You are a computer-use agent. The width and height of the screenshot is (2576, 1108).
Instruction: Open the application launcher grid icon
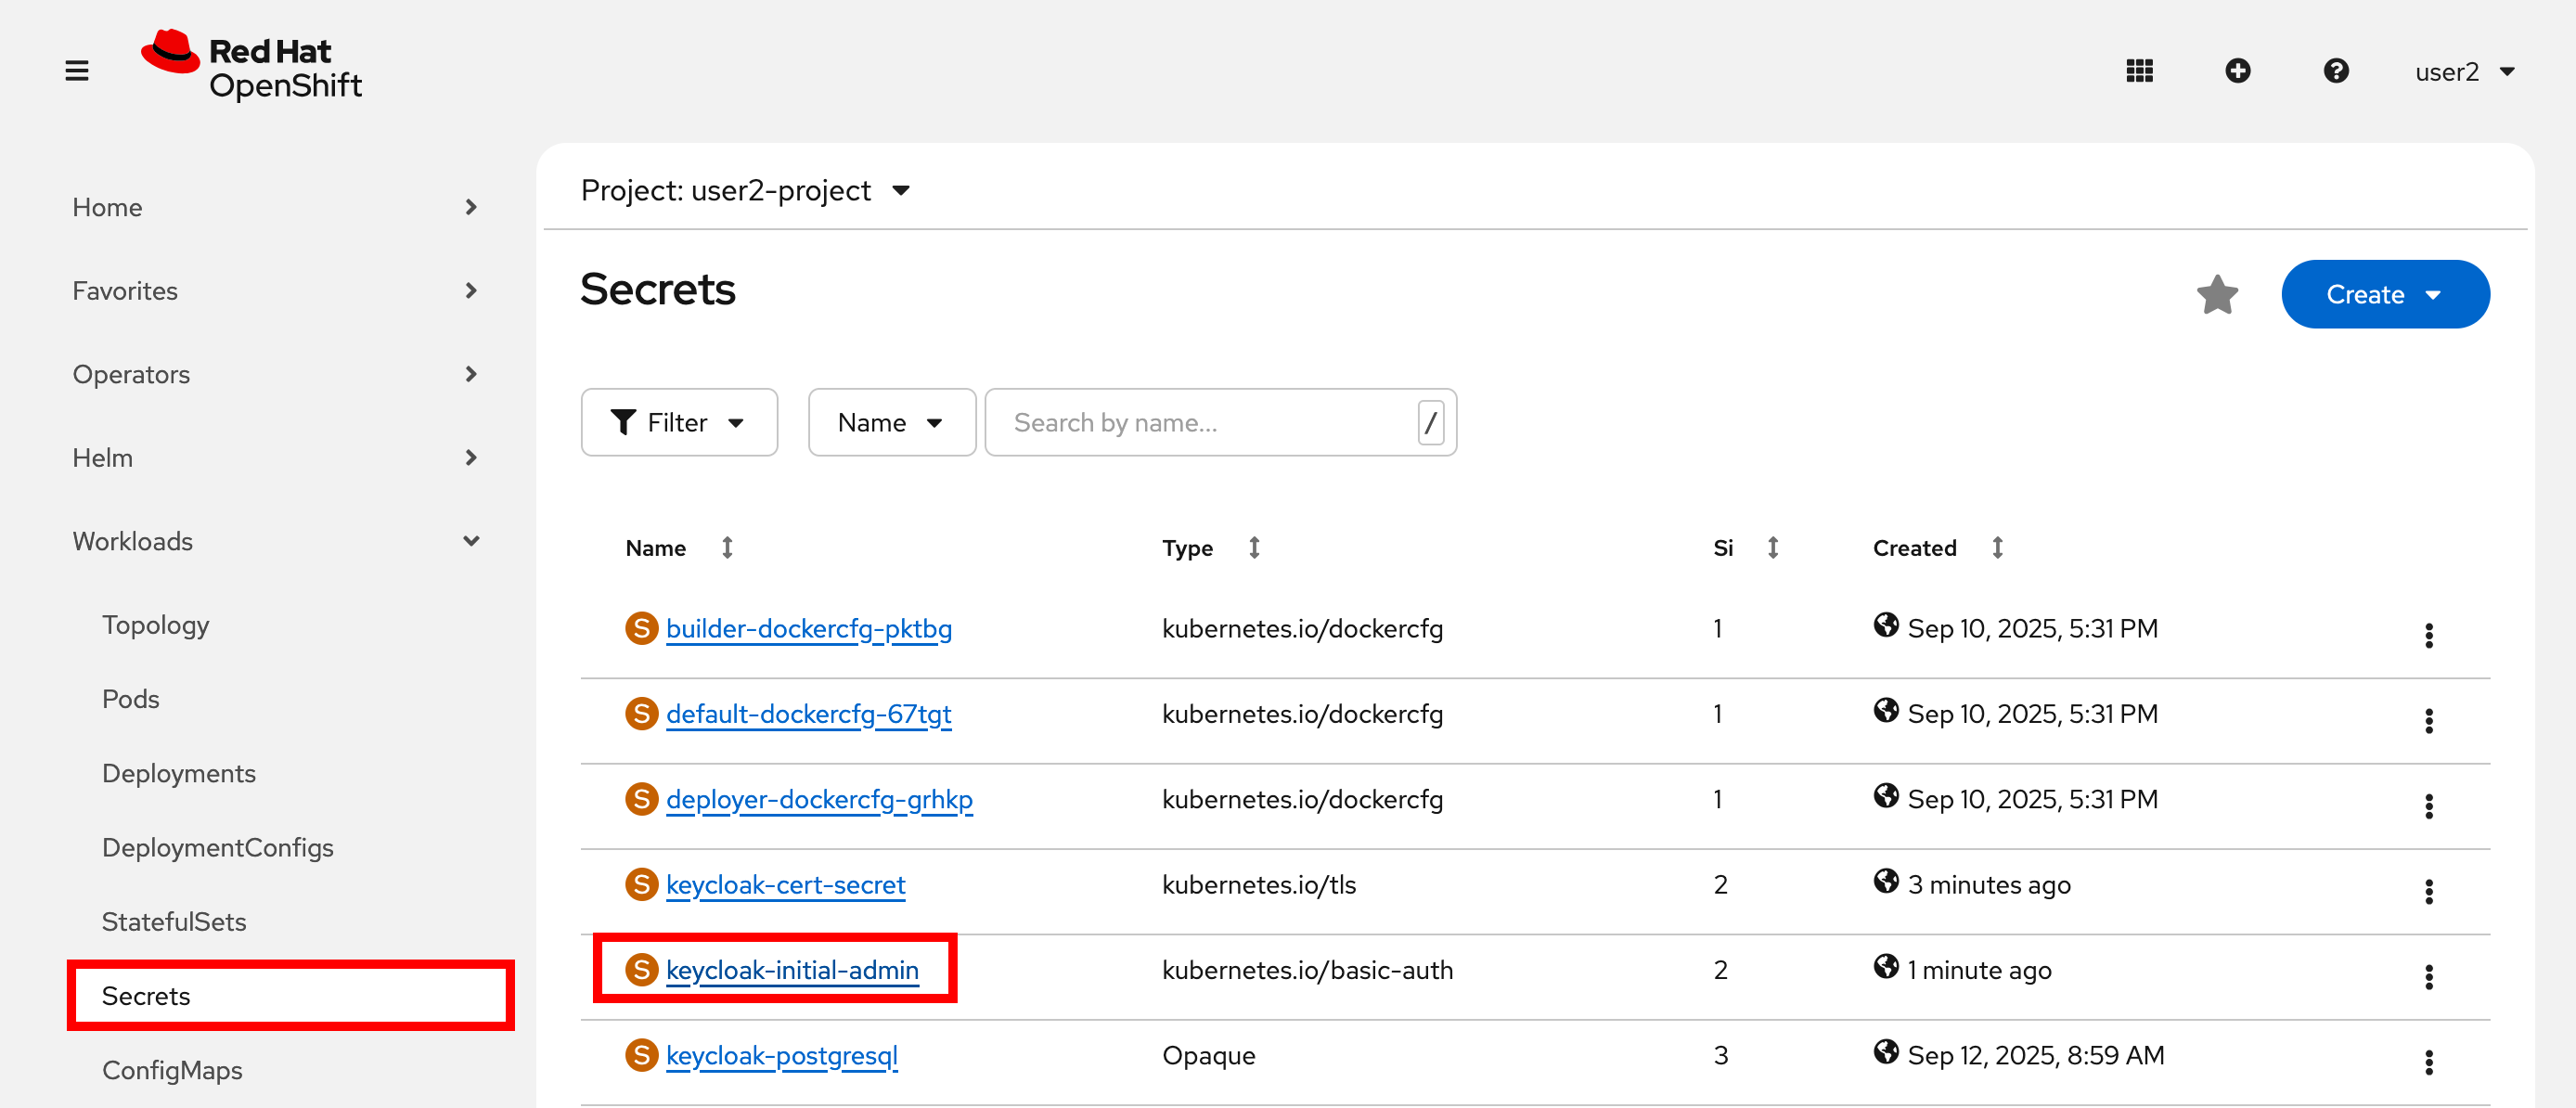click(2139, 71)
